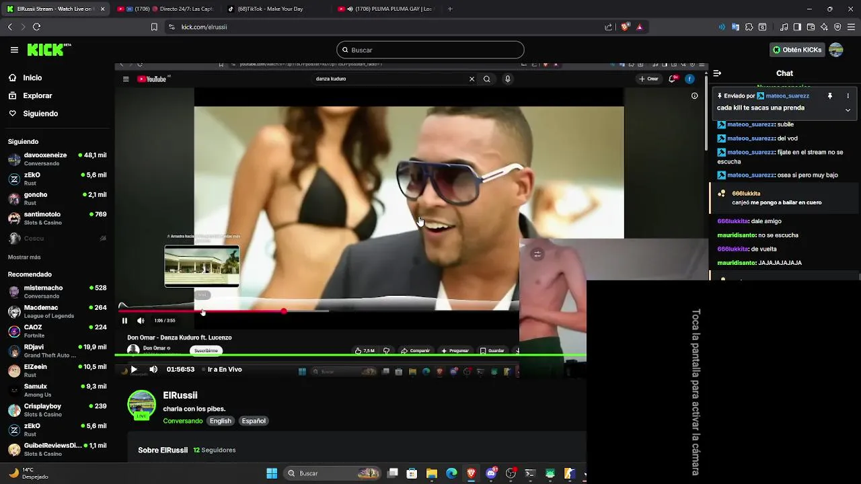Open followed channel davooxeneize

(57, 159)
